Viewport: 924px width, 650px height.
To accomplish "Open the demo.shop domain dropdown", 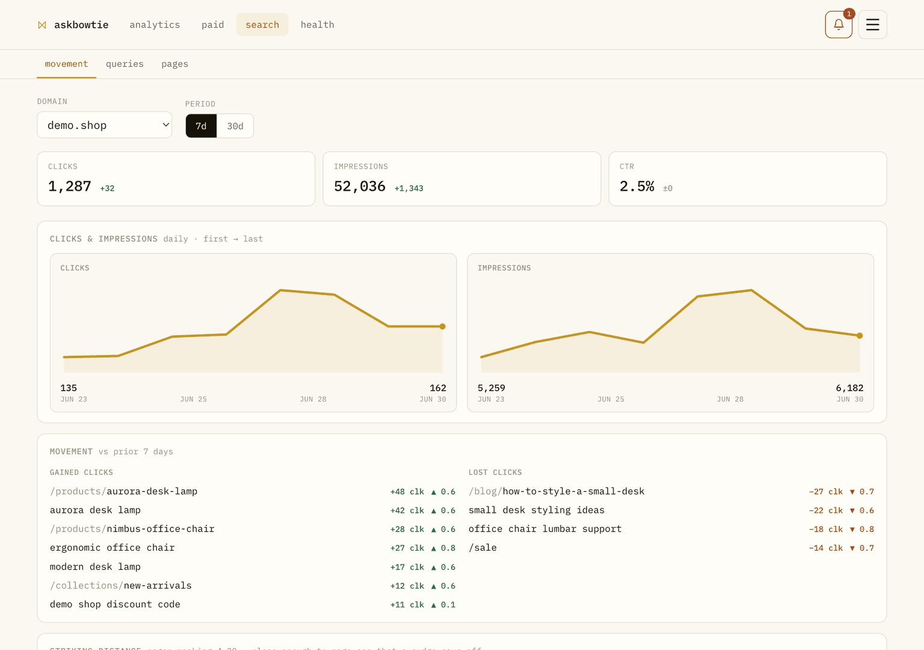I will pos(105,125).
